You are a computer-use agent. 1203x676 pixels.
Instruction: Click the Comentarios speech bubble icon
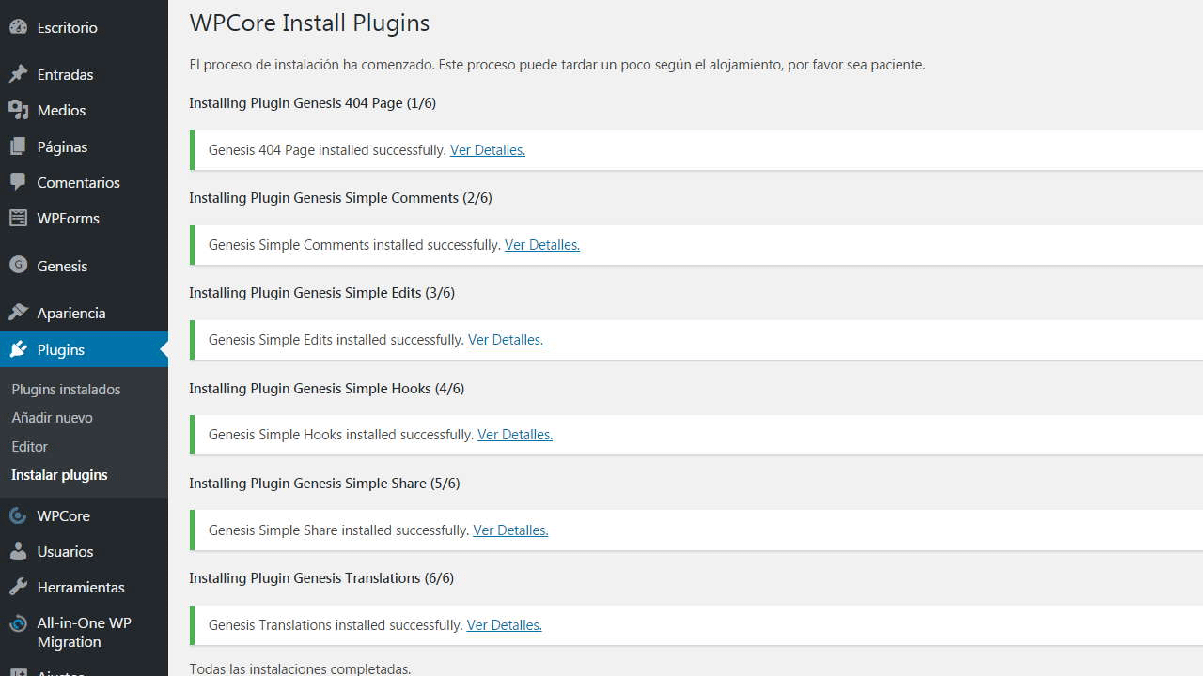pos(19,182)
